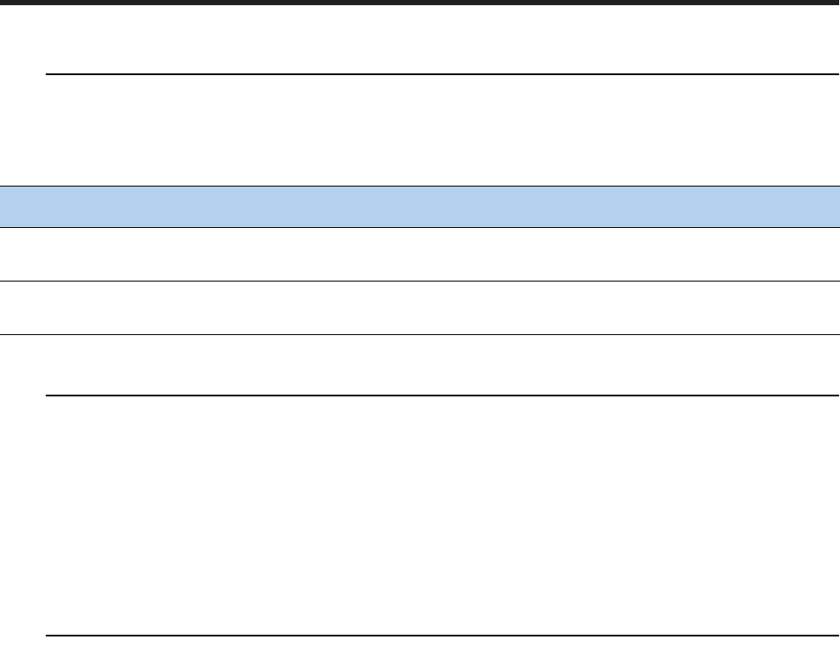Click the thin border under the blue band

pos(420,227)
